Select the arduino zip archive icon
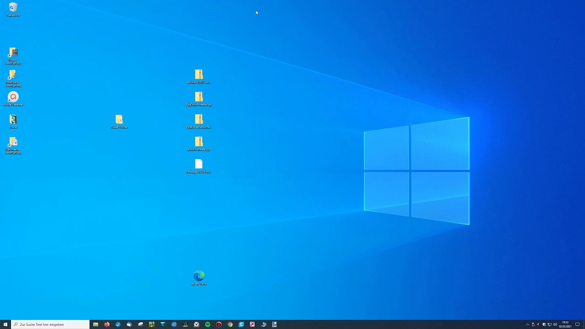The height and width of the screenshot is (329, 585). pos(198,77)
